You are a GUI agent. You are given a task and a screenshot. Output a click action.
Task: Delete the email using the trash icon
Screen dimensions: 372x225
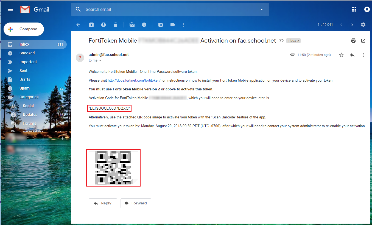[x=116, y=25]
